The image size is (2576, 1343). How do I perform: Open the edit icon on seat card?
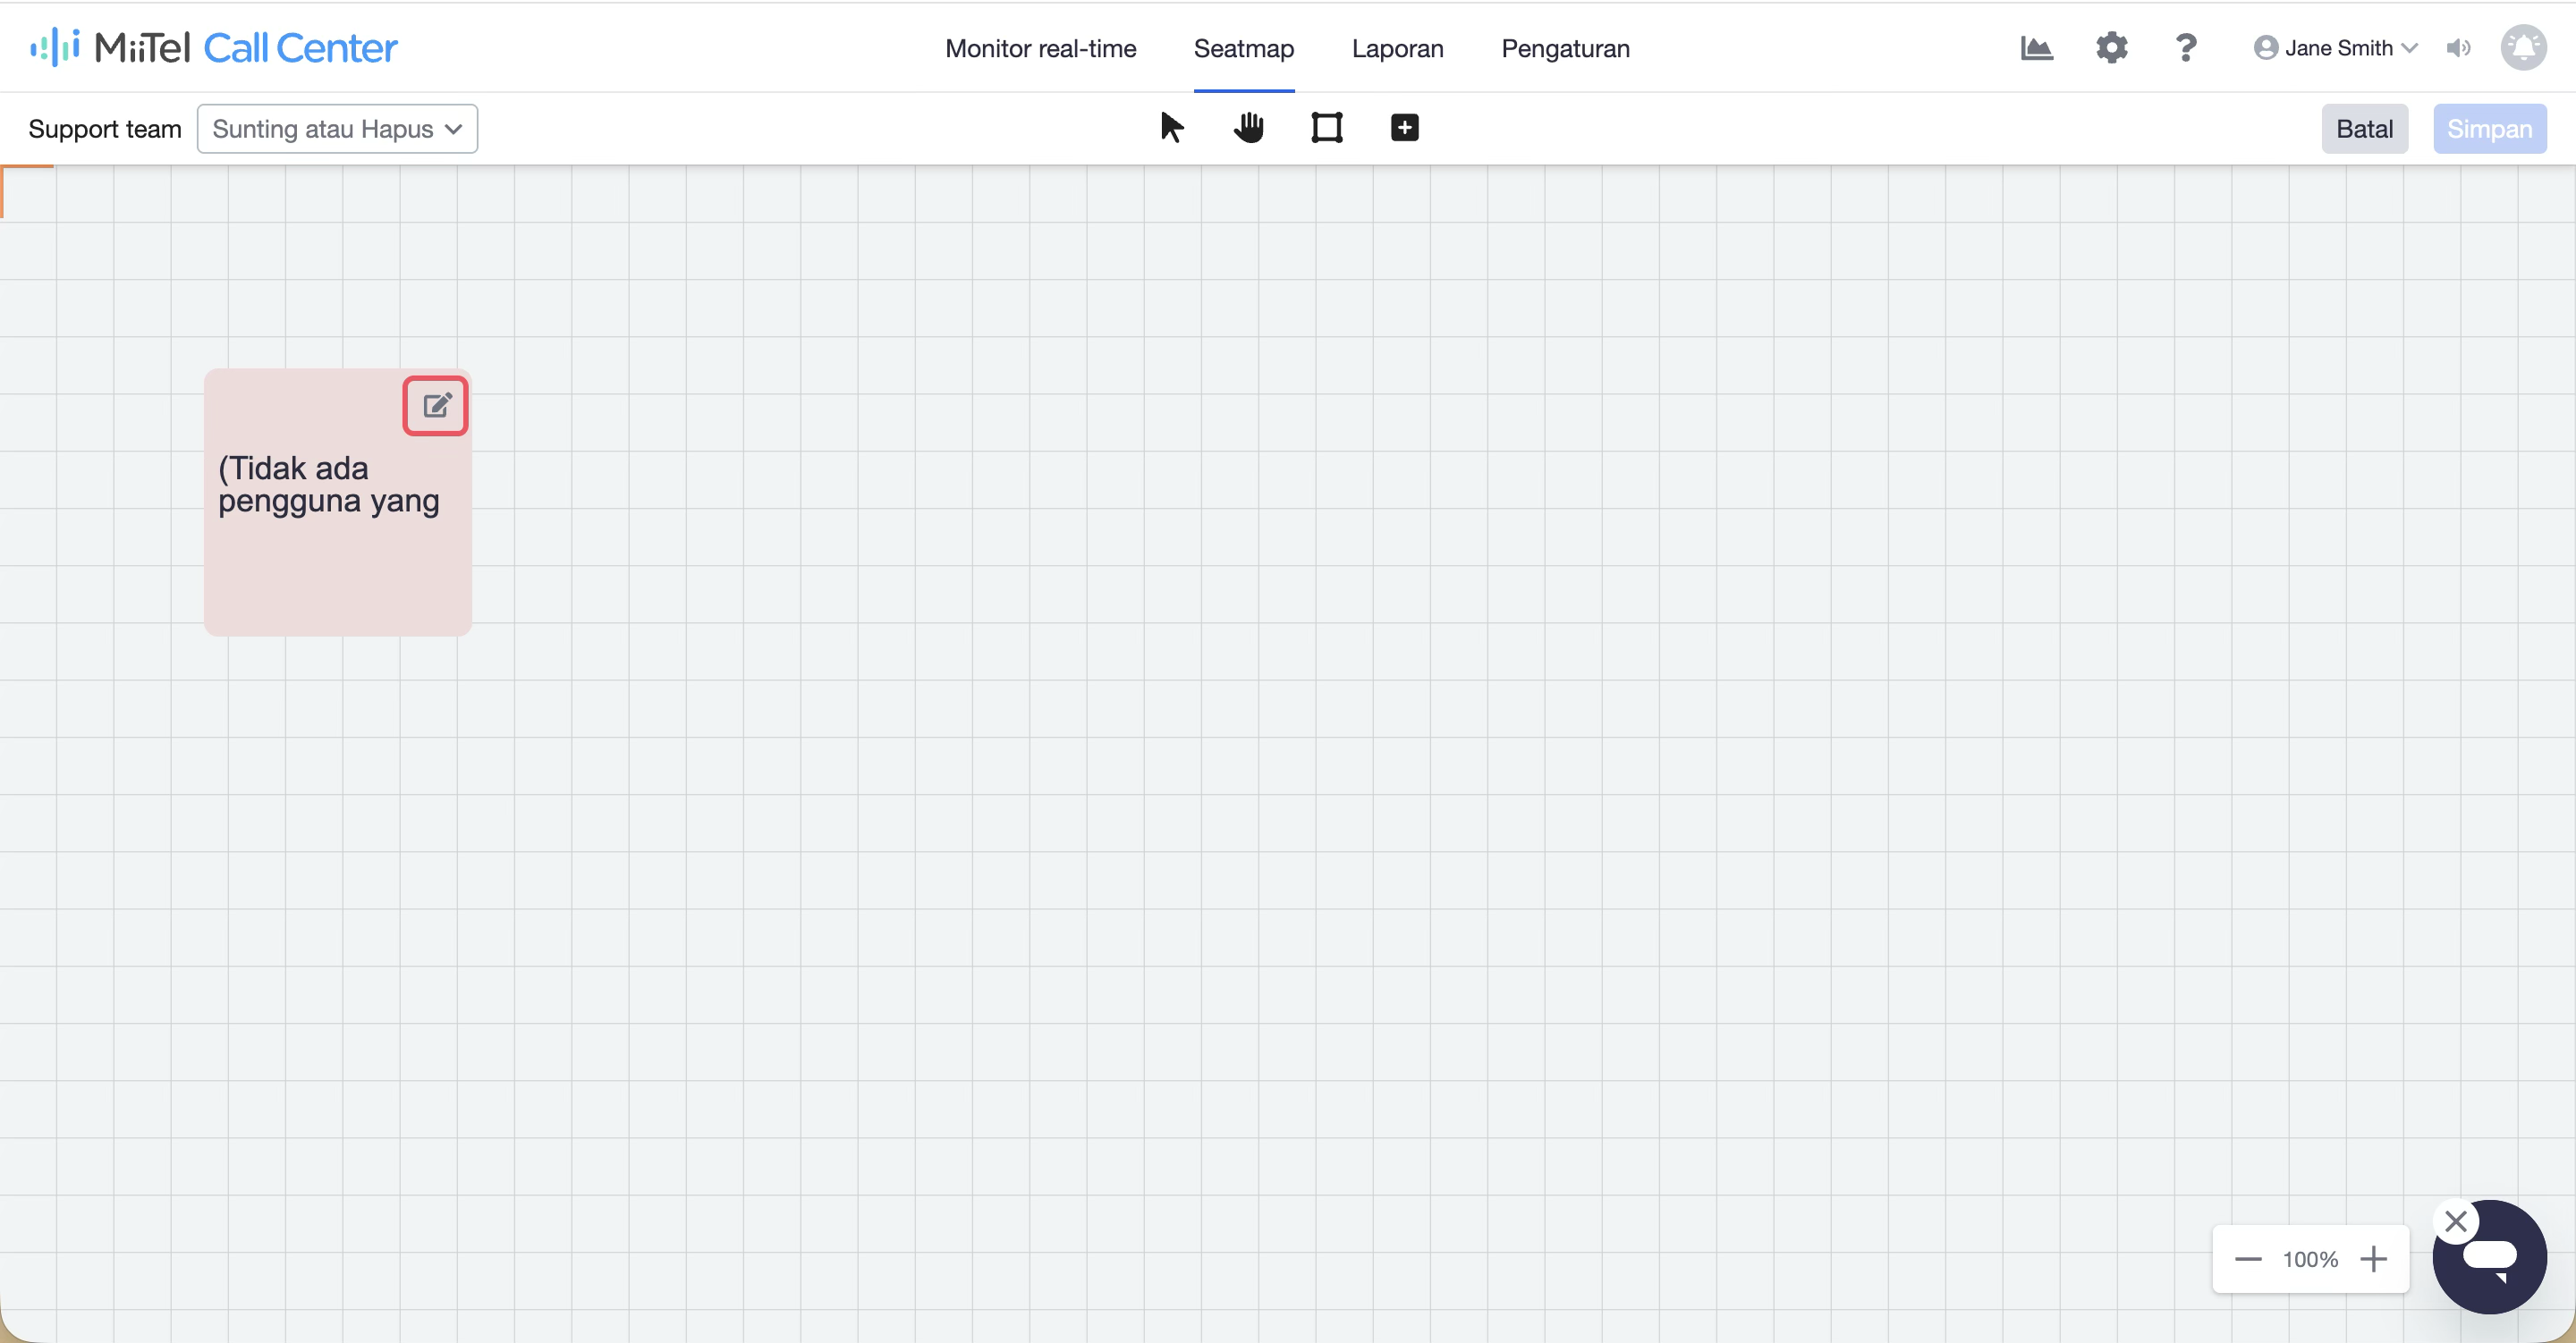[x=436, y=405]
